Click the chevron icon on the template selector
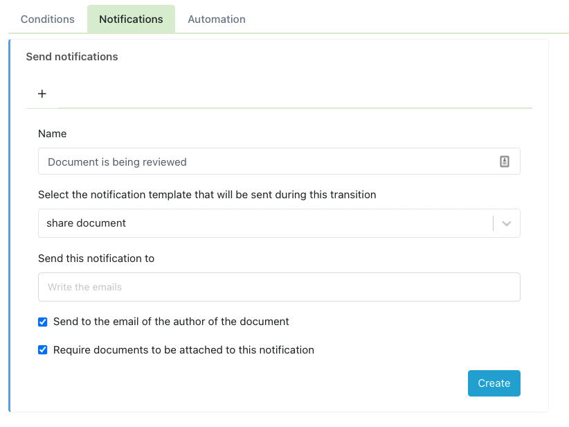Viewport: 569px width, 427px height. [x=506, y=223]
